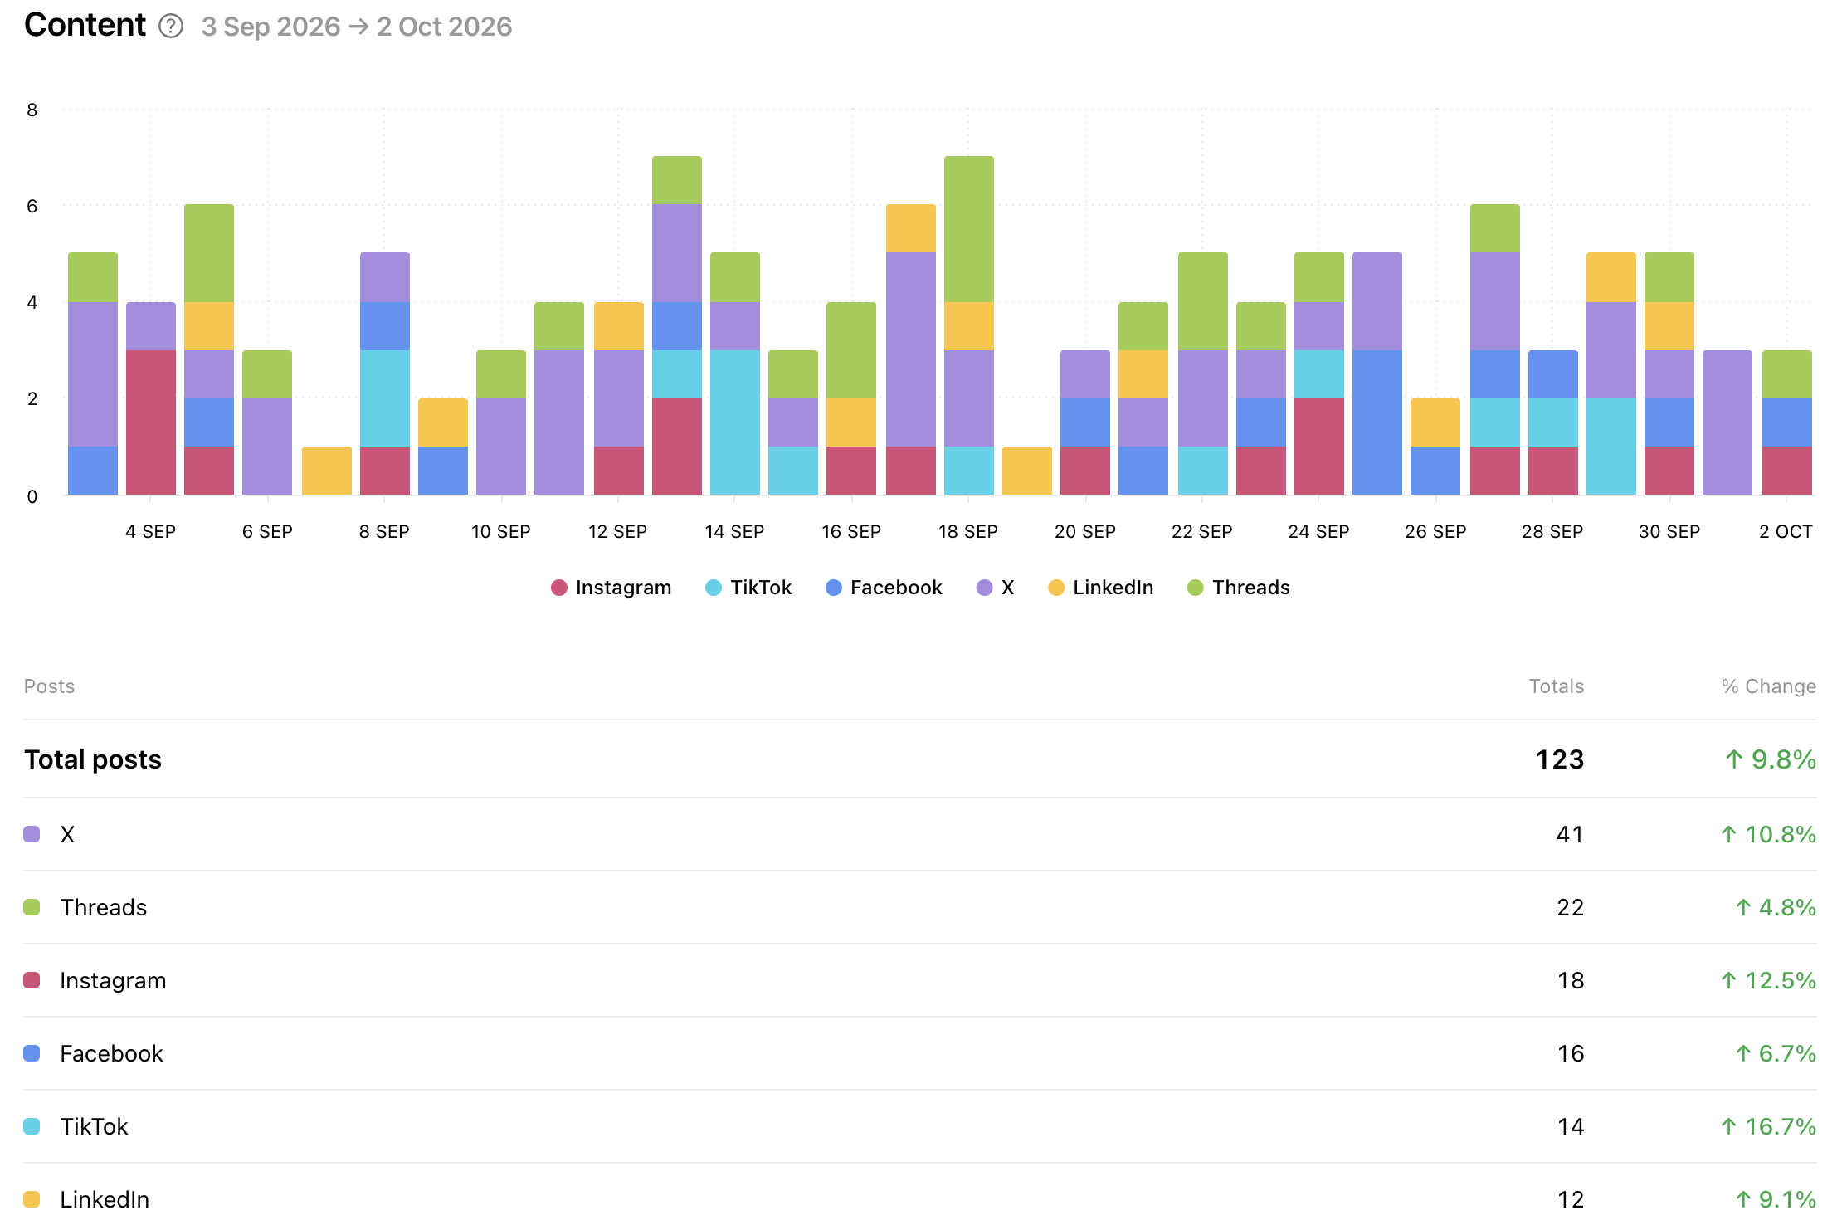Click the Total posts change 9.8%
1842x1230 pixels.
coord(1771,759)
